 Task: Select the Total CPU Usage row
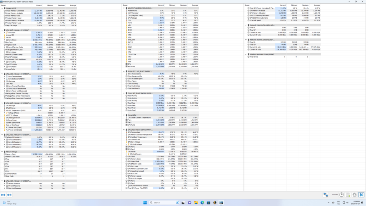tap(39, 57)
